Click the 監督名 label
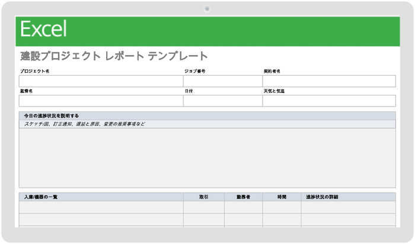The height and width of the screenshot is (244, 415). coord(26,91)
